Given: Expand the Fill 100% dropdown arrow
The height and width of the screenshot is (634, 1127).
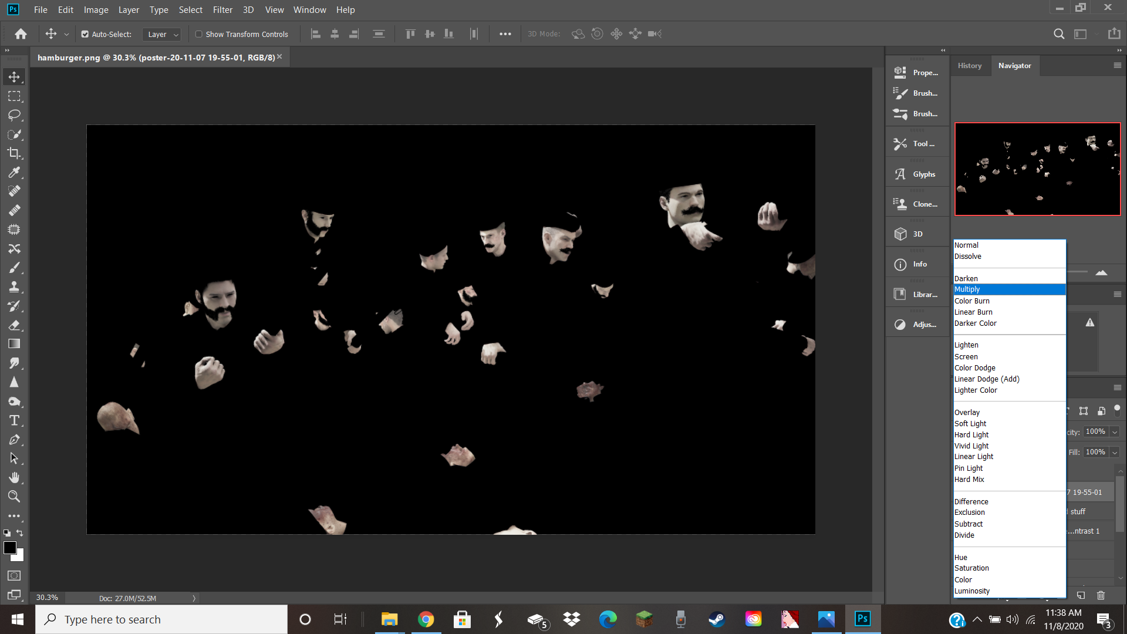Looking at the screenshot, I should point(1115,453).
